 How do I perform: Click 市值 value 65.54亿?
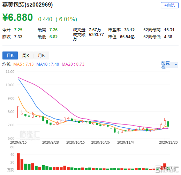click(x=127, y=37)
